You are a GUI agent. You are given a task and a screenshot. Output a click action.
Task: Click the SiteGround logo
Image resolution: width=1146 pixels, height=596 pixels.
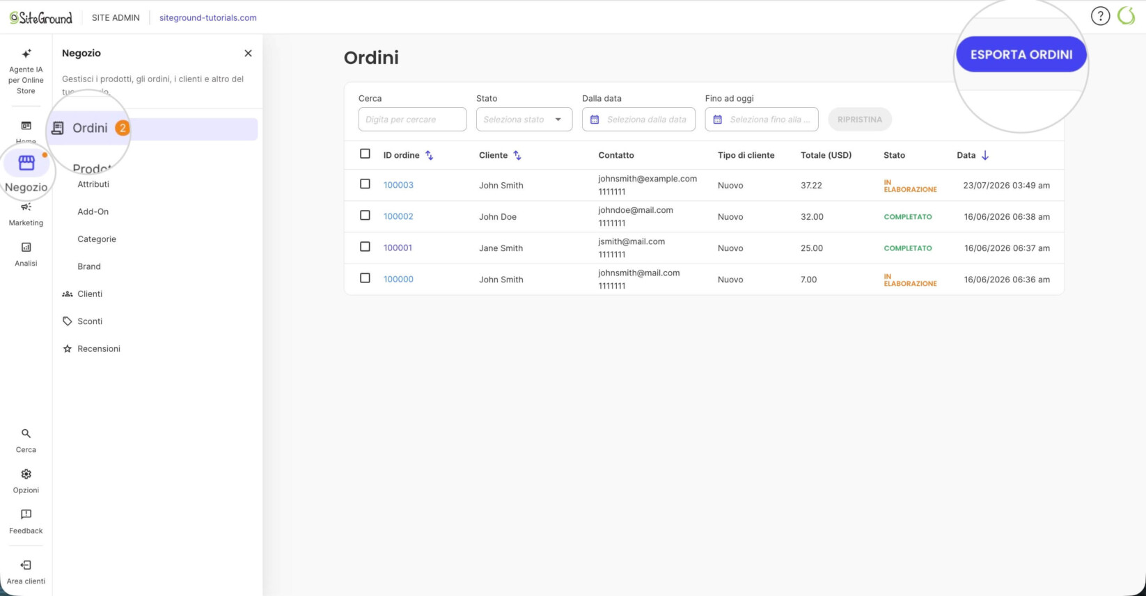point(41,17)
